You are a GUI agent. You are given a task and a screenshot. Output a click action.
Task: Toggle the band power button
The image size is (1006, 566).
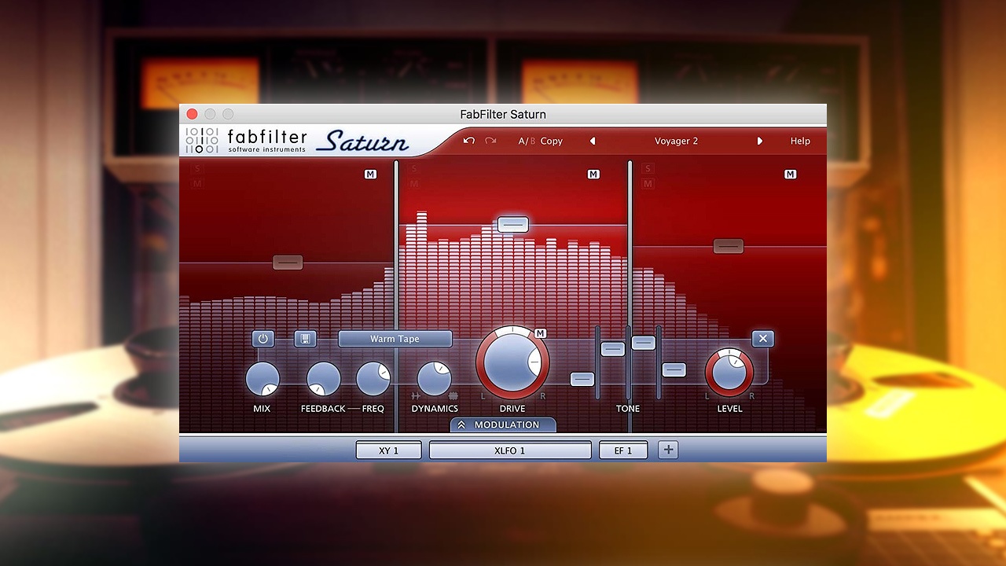(263, 339)
